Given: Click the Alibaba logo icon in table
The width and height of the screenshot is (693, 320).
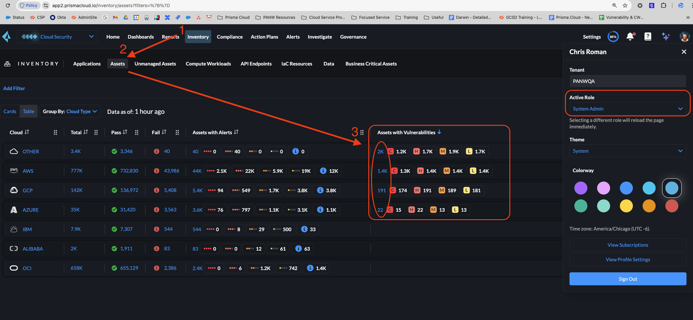Looking at the screenshot, I should click(x=14, y=249).
